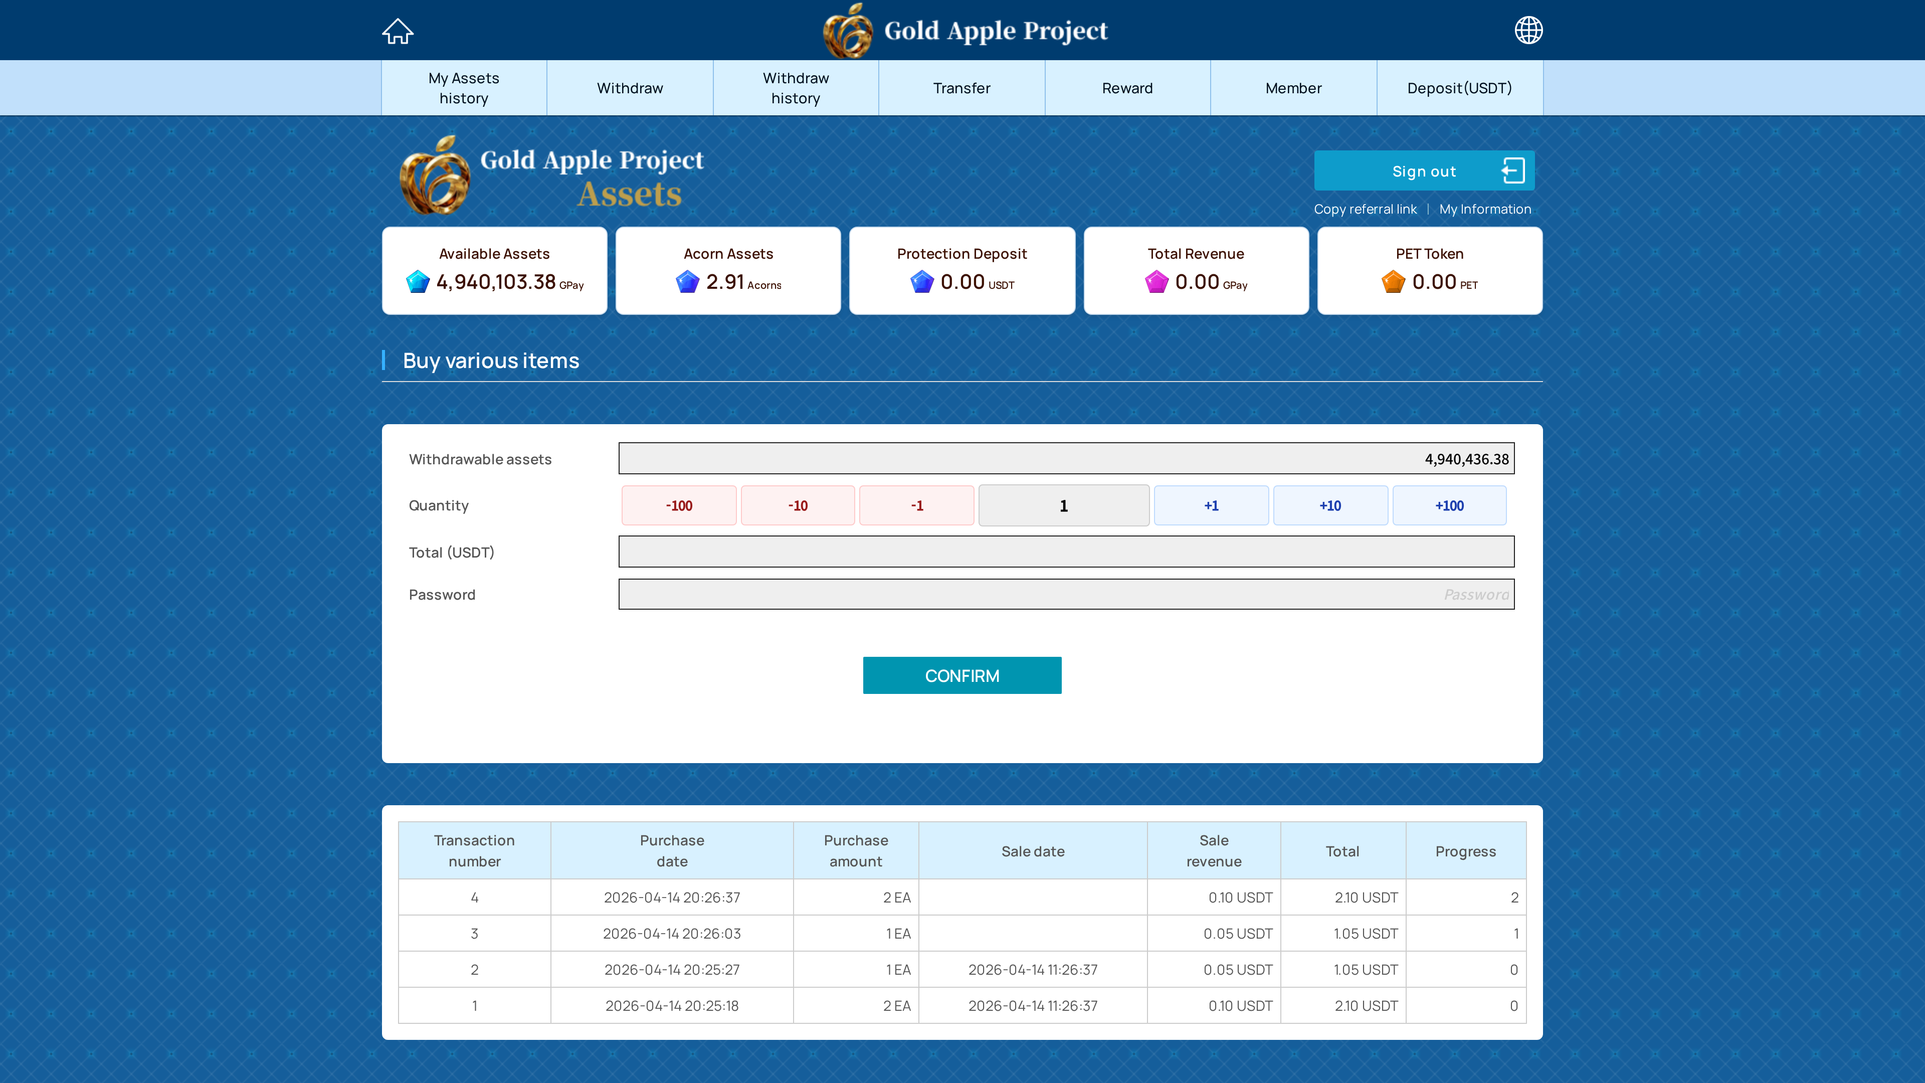Click the +1 quantity button
Image resolution: width=1925 pixels, height=1083 pixels.
click(1211, 506)
